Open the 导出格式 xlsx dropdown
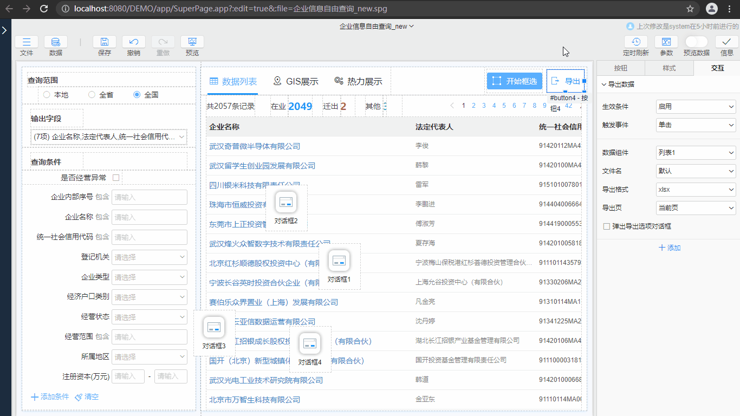This screenshot has height=416, width=740. pos(695,189)
